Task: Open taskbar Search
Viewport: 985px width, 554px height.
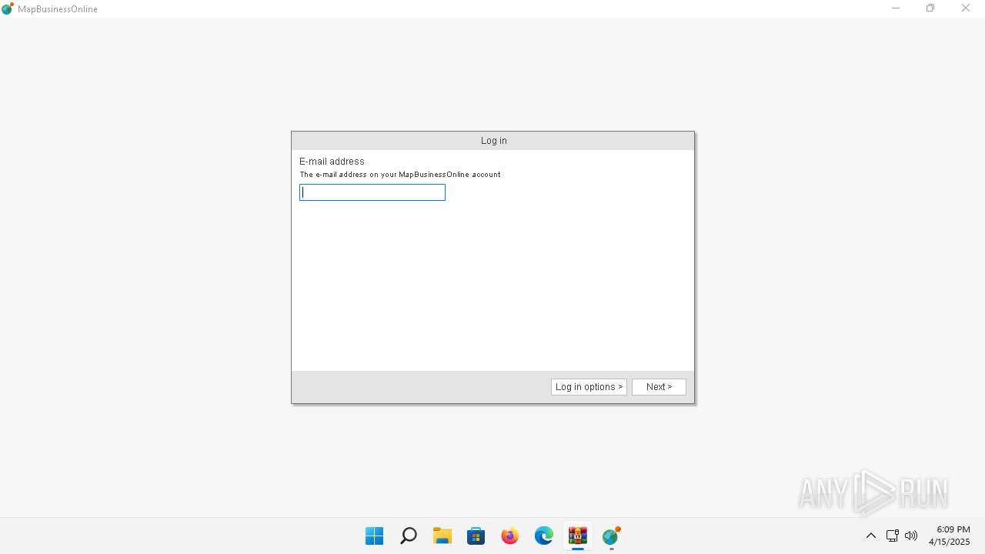Action: click(409, 536)
